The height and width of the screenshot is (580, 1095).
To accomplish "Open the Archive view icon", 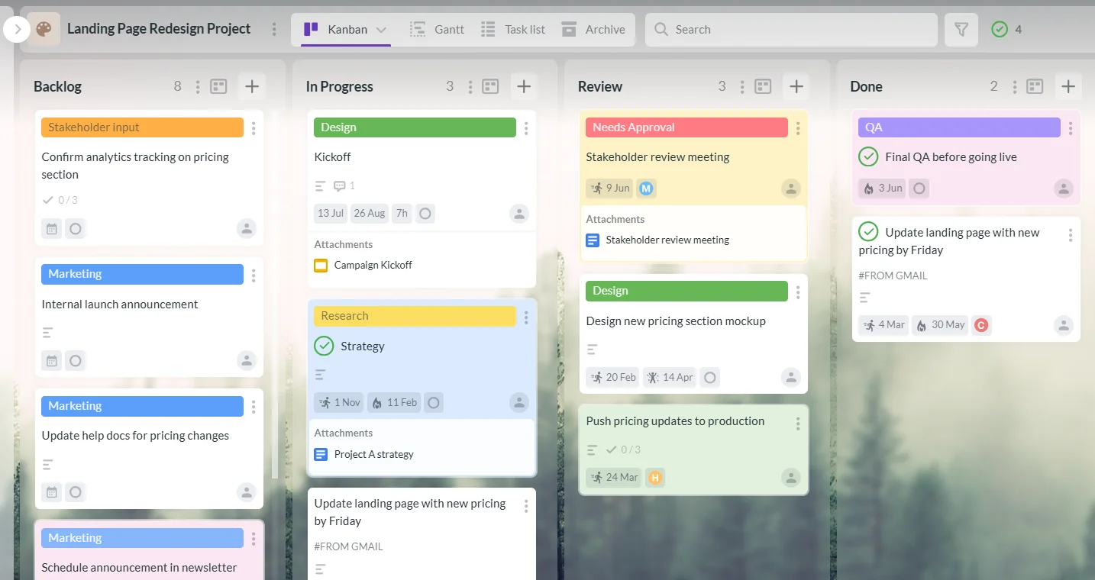I will click(x=570, y=29).
